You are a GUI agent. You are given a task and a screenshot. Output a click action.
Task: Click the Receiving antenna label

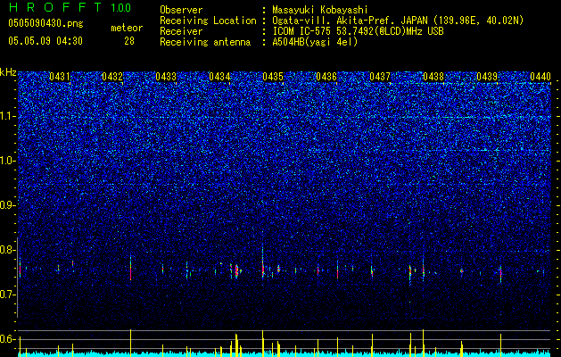pyautogui.click(x=205, y=42)
